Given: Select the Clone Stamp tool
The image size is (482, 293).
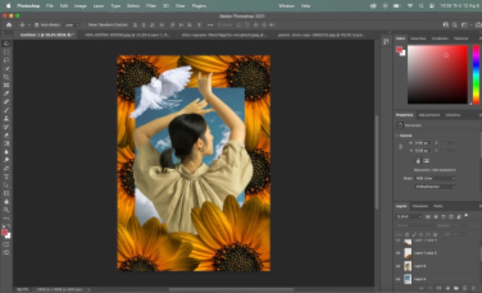Looking at the screenshot, I should tap(6, 118).
